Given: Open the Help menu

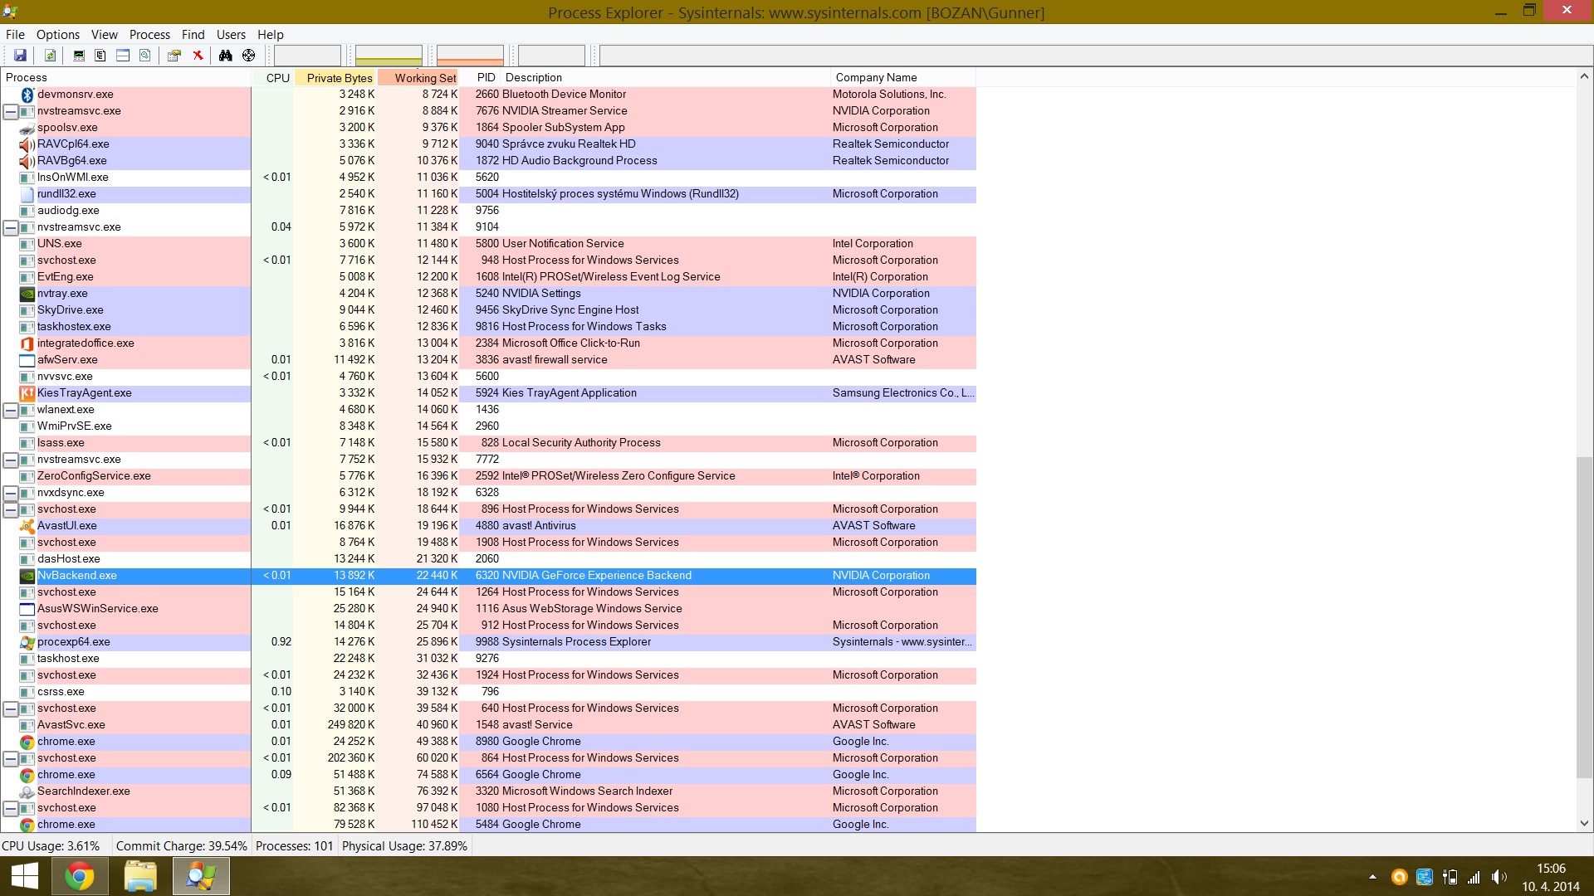Looking at the screenshot, I should pyautogui.click(x=270, y=35).
